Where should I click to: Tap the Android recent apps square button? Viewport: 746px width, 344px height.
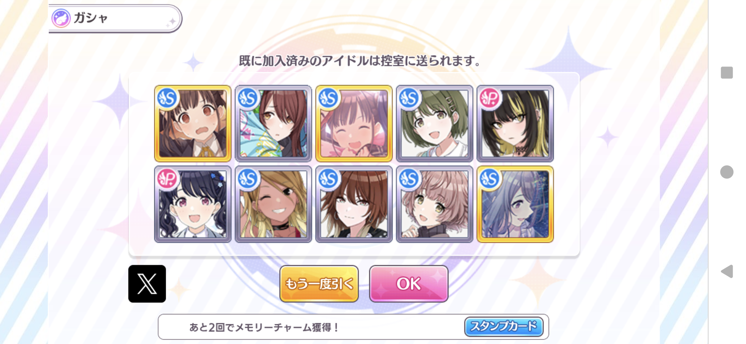[x=727, y=73]
